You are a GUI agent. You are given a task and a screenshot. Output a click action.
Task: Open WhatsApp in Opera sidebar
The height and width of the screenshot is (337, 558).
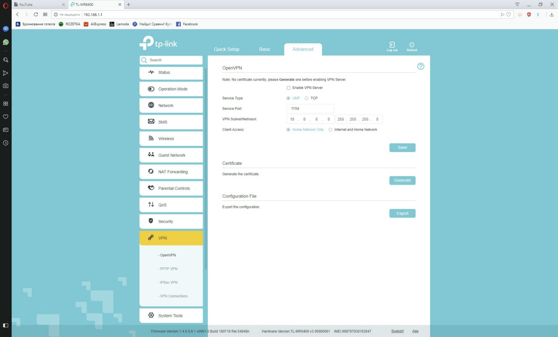tap(6, 42)
